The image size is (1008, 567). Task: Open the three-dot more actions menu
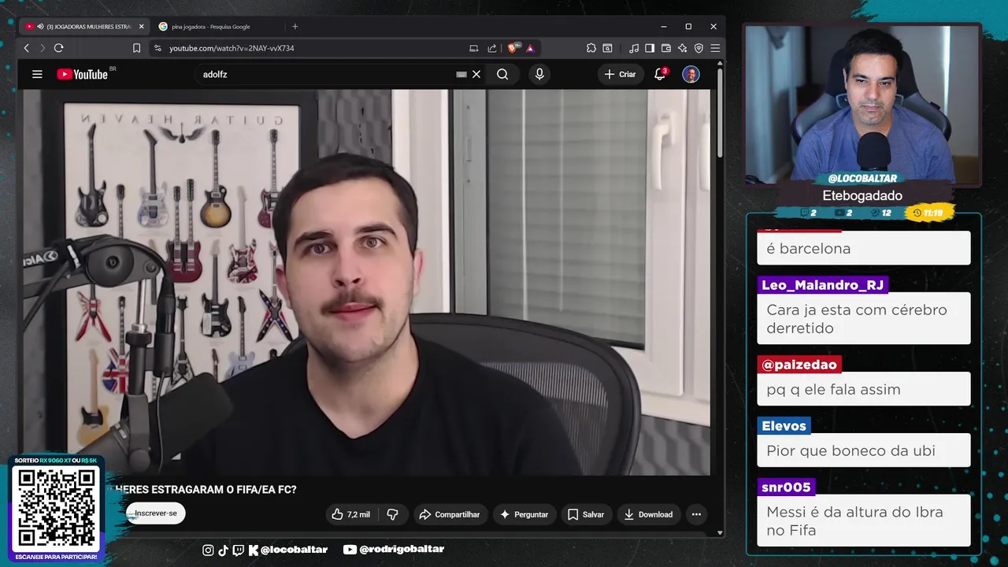pyautogui.click(x=696, y=514)
